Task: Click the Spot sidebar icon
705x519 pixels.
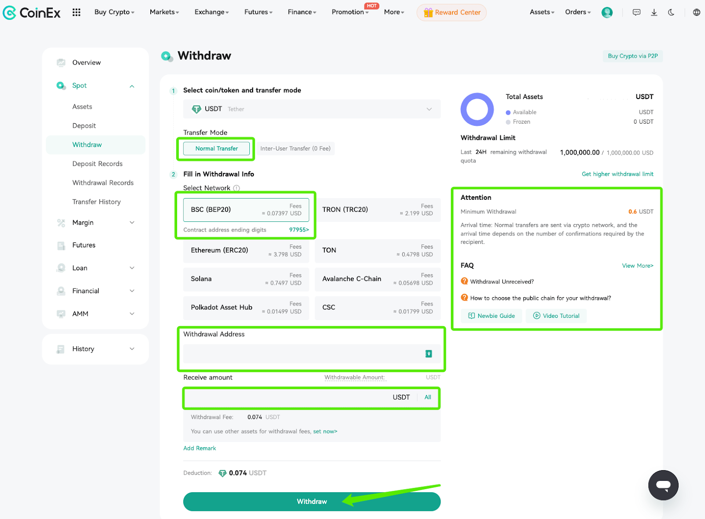Action: coord(61,85)
